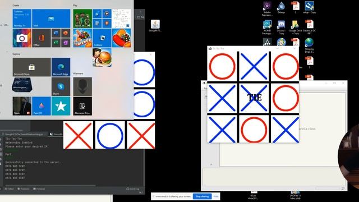Viewport: 359px width, 202px height.
Task: Launch the Cooking Fever burger tile
Action: [x=102, y=57]
